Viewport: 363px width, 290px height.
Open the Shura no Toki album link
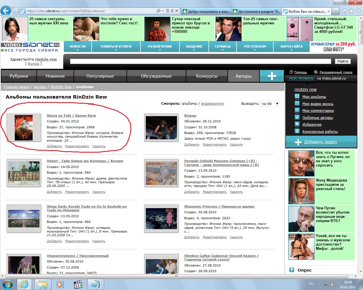pyautogui.click(x=71, y=116)
